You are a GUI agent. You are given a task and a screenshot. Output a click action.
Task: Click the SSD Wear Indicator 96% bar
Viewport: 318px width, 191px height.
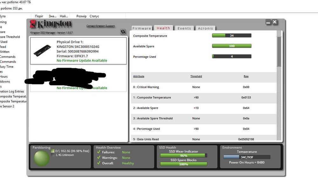click(x=183, y=155)
